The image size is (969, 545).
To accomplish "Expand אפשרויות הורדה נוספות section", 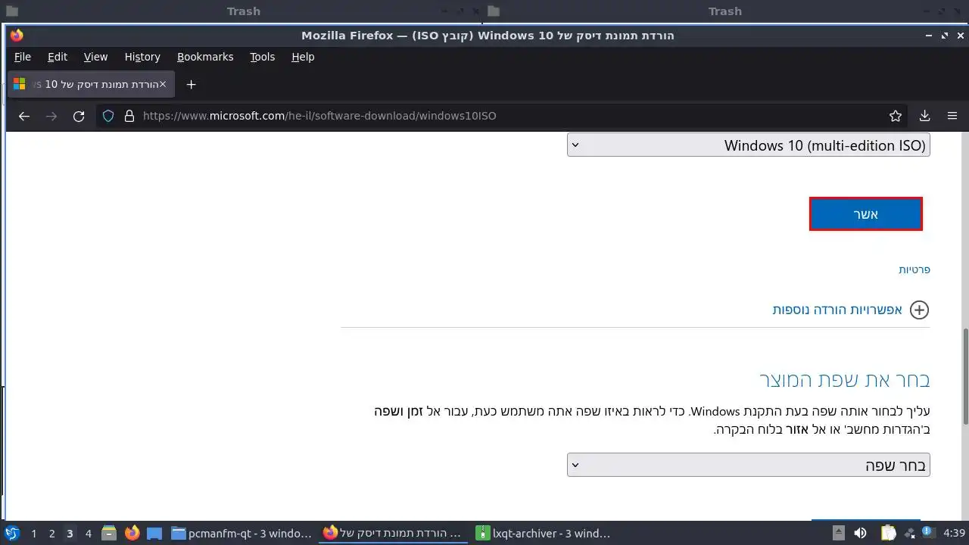I will [x=850, y=310].
